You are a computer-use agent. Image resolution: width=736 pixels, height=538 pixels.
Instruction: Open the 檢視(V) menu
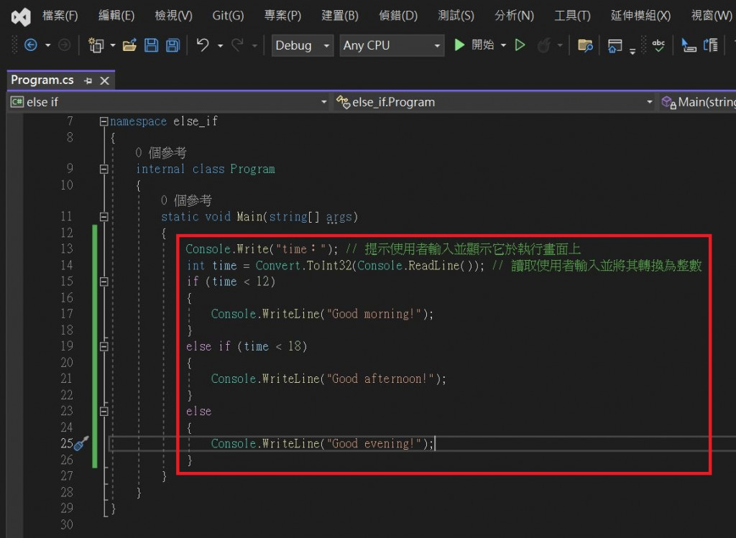174,16
